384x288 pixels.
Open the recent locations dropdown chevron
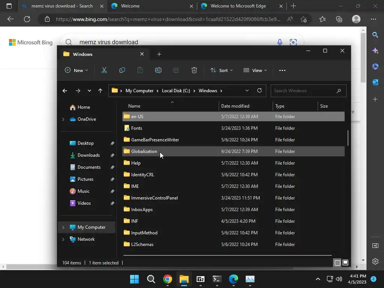click(x=89, y=91)
